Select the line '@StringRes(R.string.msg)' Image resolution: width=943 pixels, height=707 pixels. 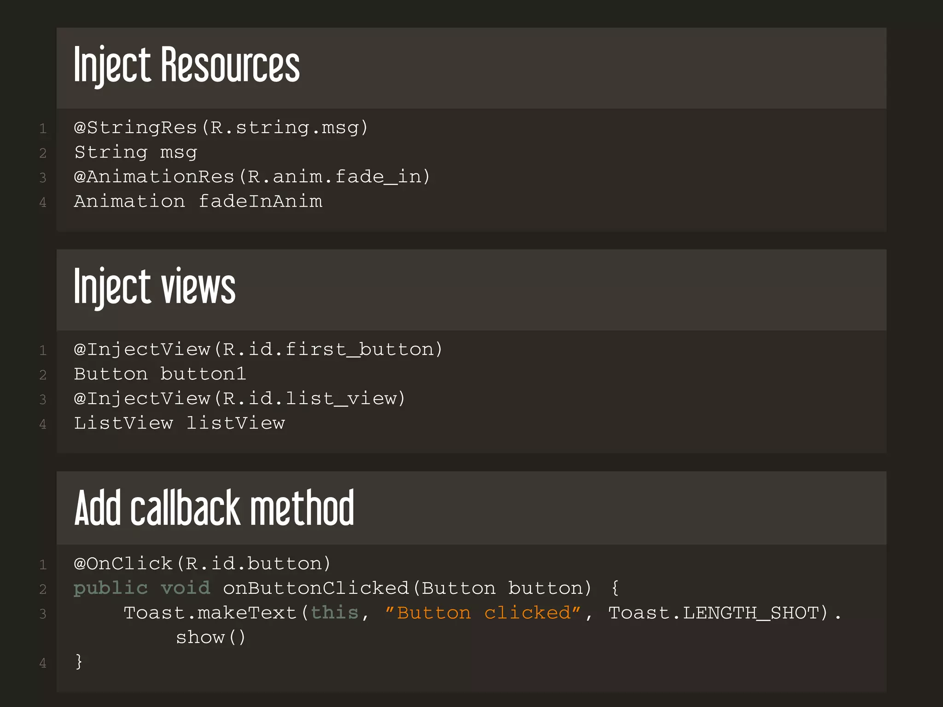click(x=221, y=127)
